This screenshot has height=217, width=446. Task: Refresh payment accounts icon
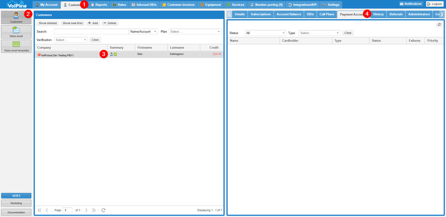(x=439, y=25)
